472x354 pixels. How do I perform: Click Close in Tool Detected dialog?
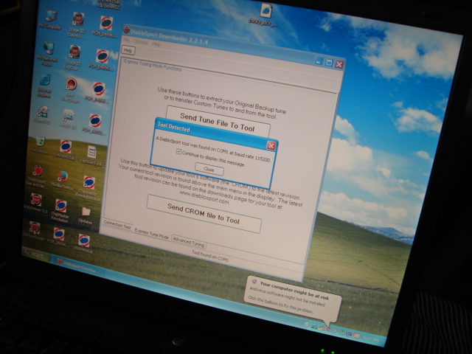pyautogui.click(x=209, y=169)
